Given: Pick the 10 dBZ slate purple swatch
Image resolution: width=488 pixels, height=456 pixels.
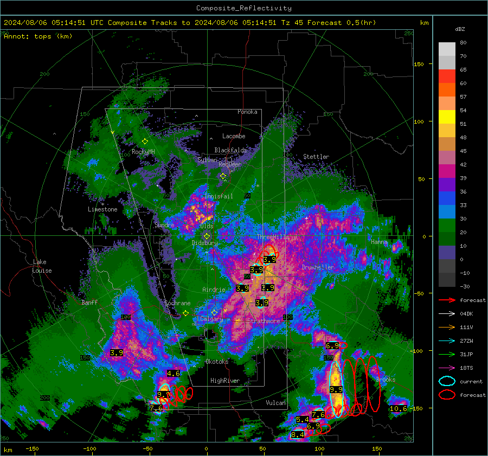Looking at the screenshot, I should (447, 252).
